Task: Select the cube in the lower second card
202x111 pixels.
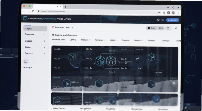Action: click(99, 84)
